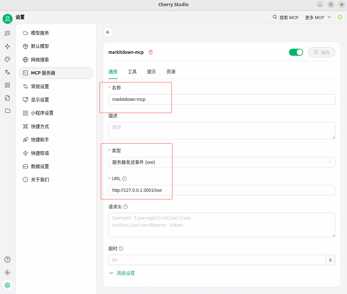Open the mini apps grid sidebar icon
Image resolution: width=347 pixels, height=294 pixels.
[7, 85]
